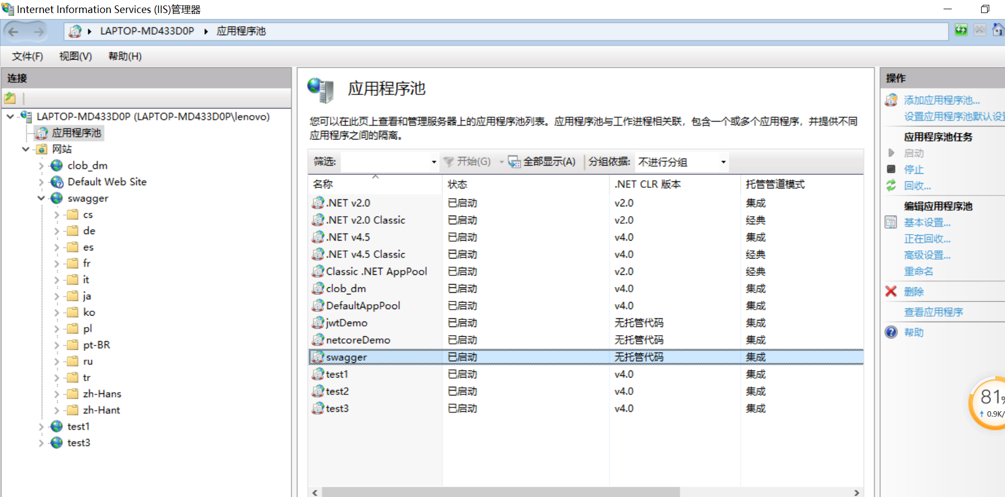The width and height of the screenshot is (1005, 497).
Task: Click the red X delete icon
Action: coord(891,292)
